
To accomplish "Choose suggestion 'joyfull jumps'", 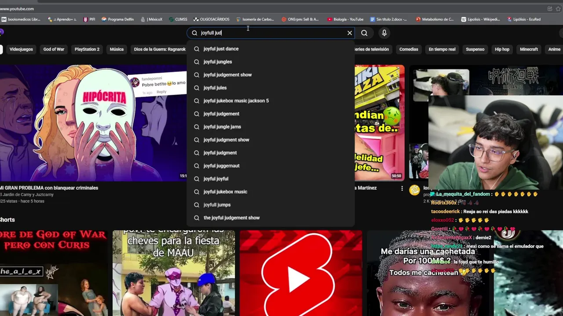I will click(x=271, y=205).
